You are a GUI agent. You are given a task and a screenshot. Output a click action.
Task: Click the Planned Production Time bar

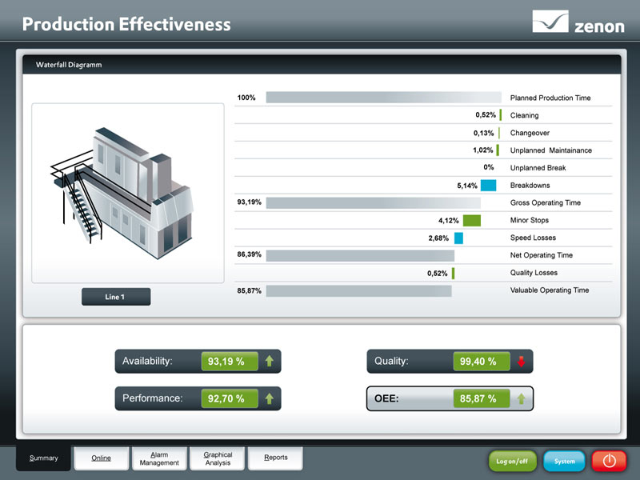(382, 98)
